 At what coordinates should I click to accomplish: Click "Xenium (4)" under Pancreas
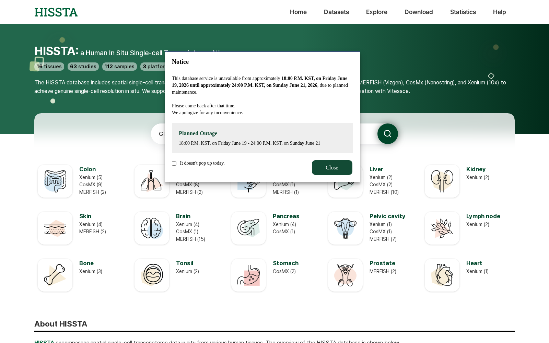tap(284, 224)
